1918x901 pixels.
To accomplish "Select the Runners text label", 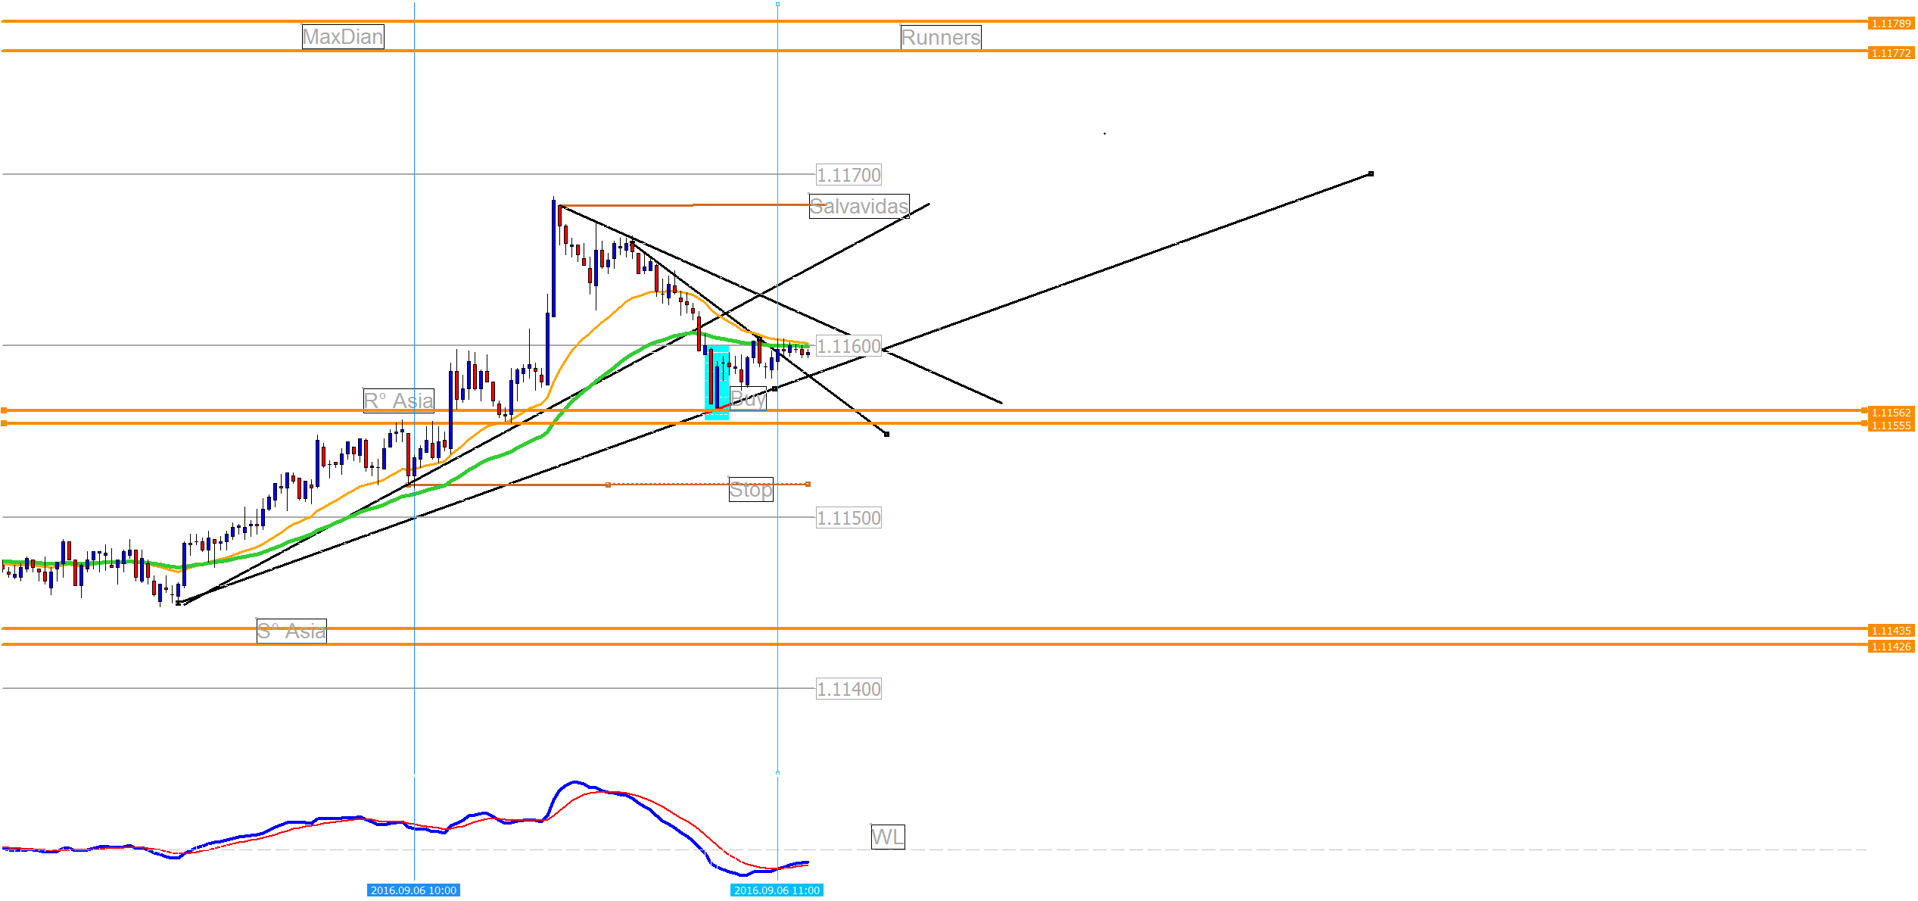I will 940,38.
